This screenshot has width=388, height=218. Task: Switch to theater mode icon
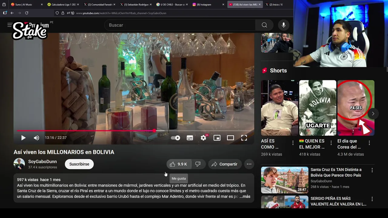[x=230, y=138]
